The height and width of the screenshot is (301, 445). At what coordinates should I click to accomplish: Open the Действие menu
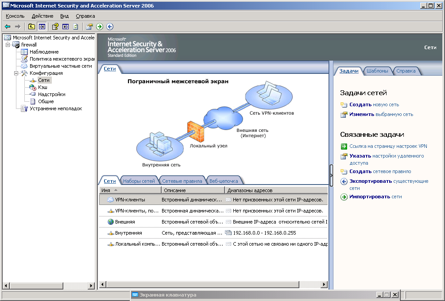click(43, 16)
